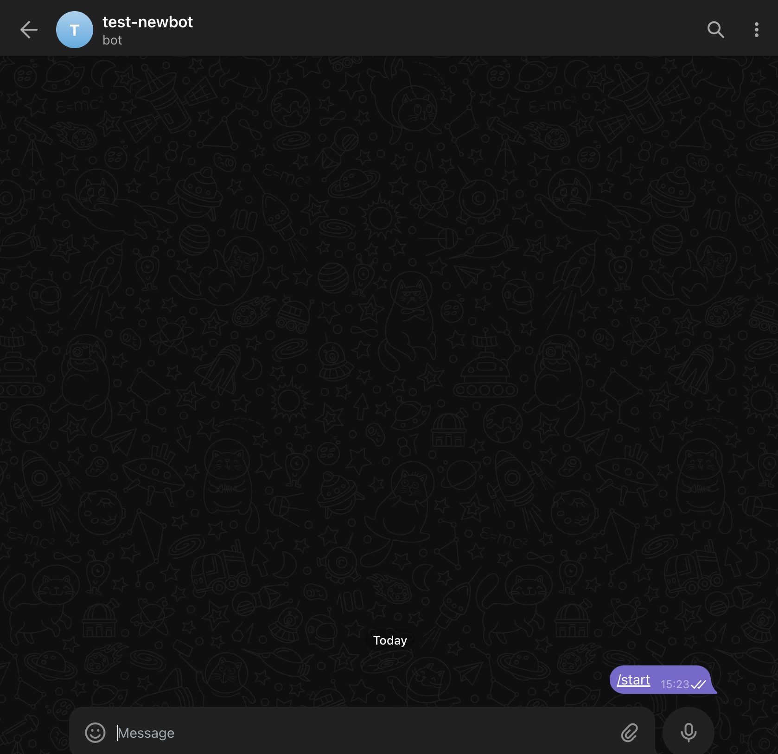Click the blue T profile avatar
Image resolution: width=778 pixels, height=754 pixels.
[74, 30]
